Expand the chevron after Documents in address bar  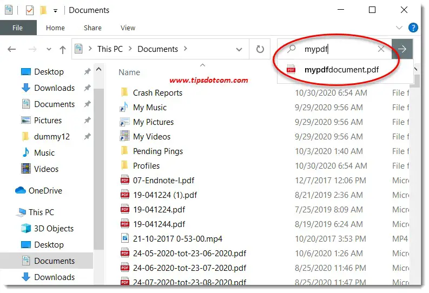[x=186, y=49]
